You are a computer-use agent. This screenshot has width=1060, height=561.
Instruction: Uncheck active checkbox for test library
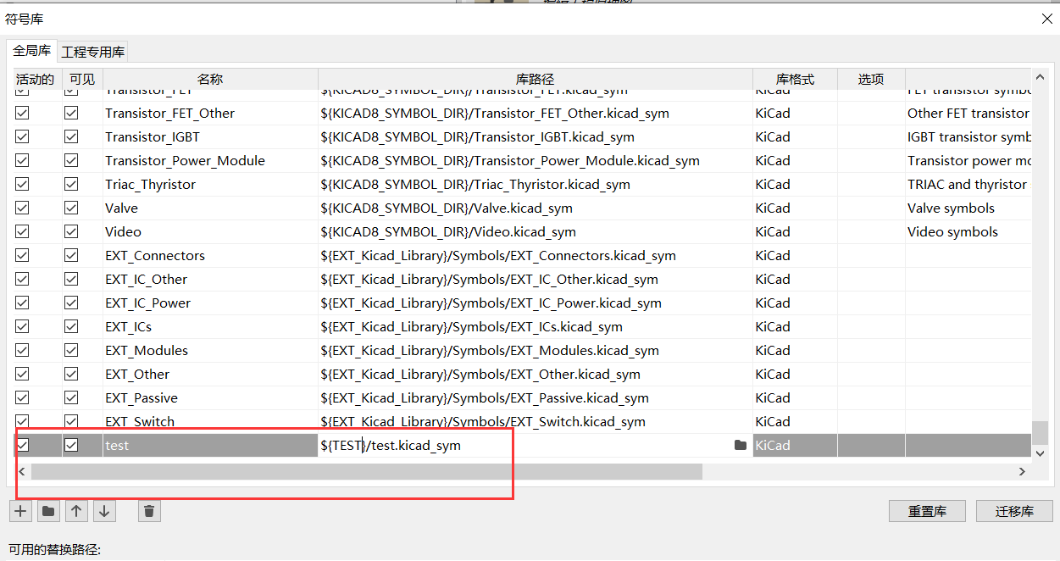(x=22, y=445)
